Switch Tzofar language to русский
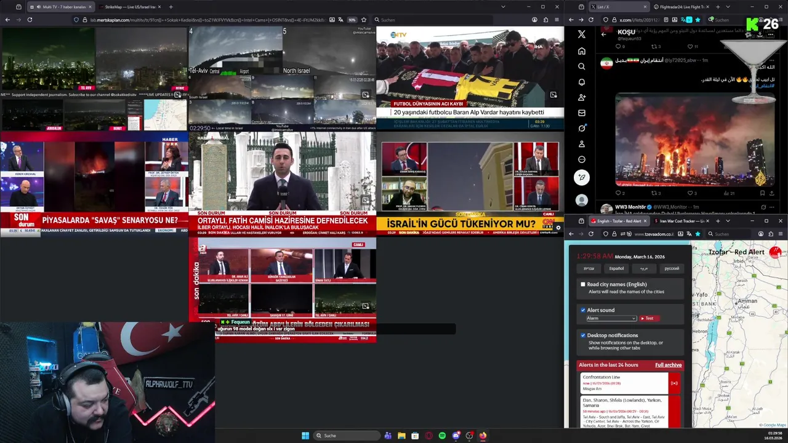 (672, 268)
